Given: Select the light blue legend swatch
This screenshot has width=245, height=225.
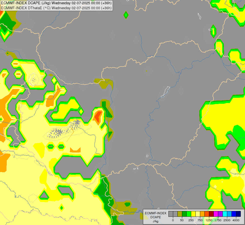Looking at the screenshot, I should point(229,214).
